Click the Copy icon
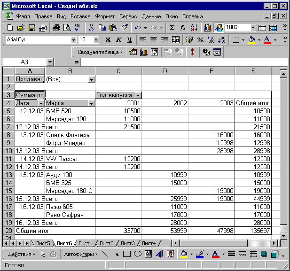The width and height of the screenshot is (290, 271). click(102, 28)
